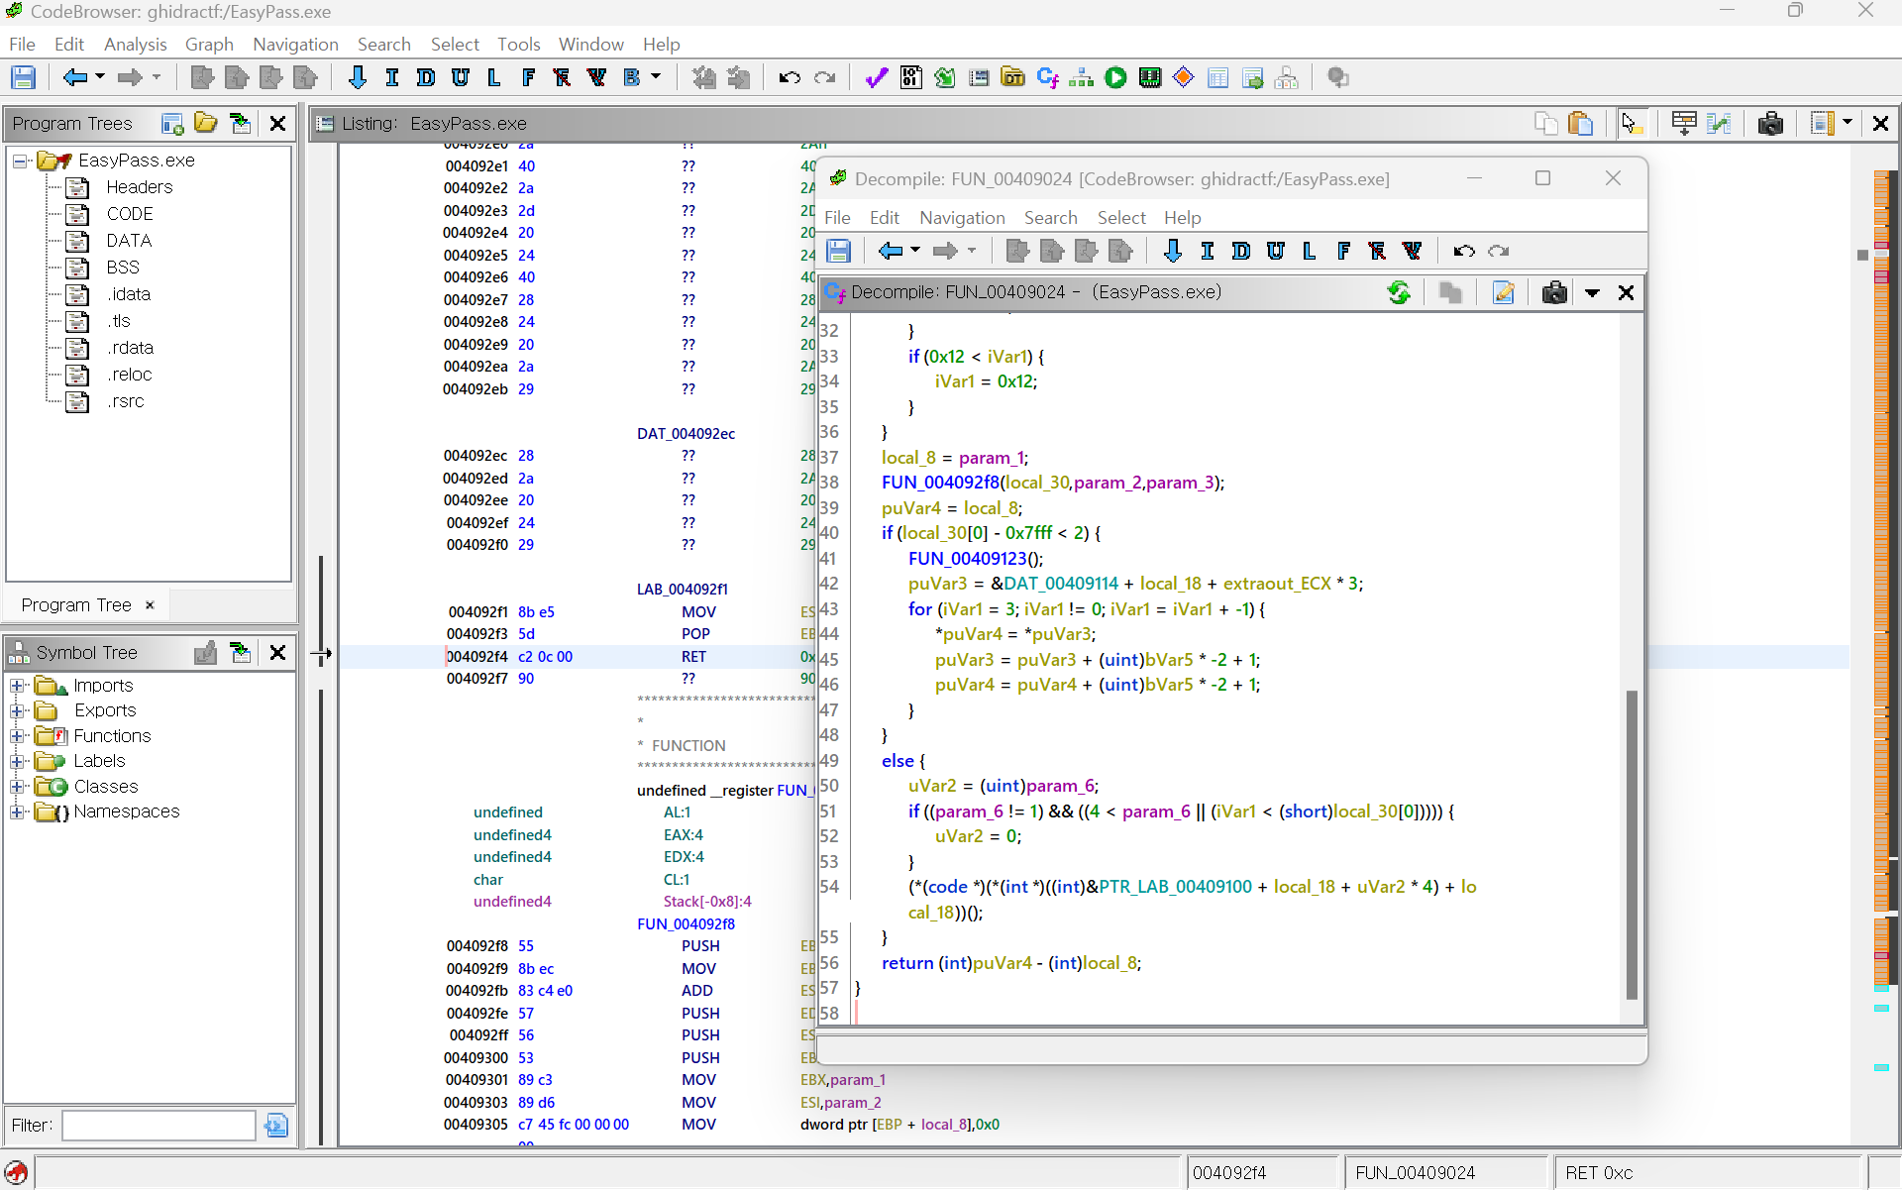1902x1190 pixels.
Task: Open the Navigation menu in the CodeBrowser
Action: [x=295, y=45]
